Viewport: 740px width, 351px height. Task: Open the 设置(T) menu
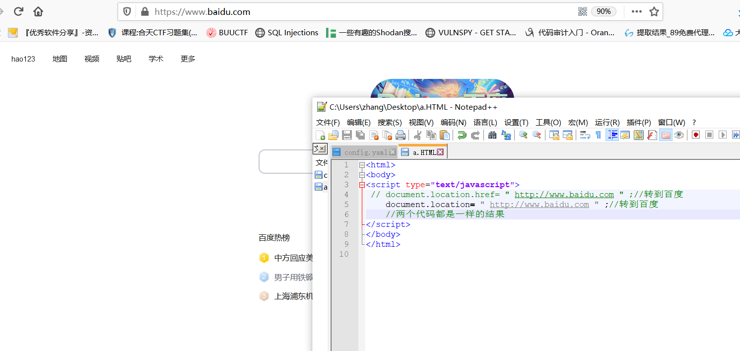point(516,123)
